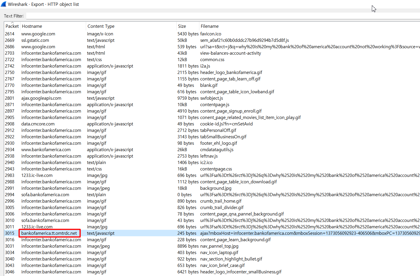Select common.css filename entry

coord(212,60)
